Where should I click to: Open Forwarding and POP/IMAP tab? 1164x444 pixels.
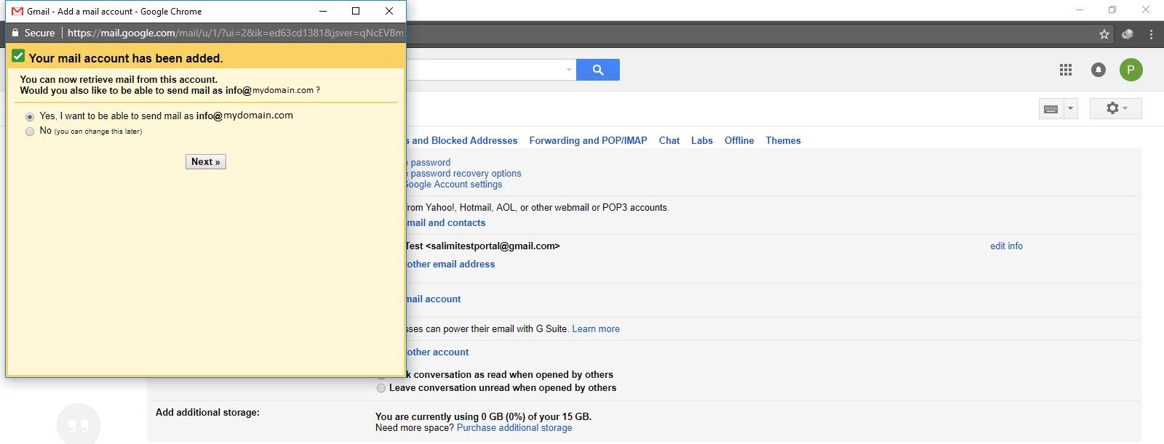click(x=588, y=141)
